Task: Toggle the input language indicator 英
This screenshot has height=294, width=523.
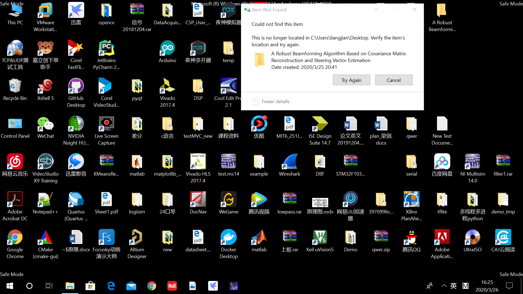Action: click(x=454, y=286)
